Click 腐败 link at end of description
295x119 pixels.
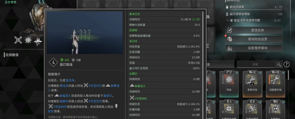point(51,111)
